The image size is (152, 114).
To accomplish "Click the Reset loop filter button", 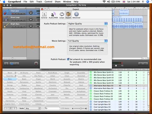I will [10, 73].
